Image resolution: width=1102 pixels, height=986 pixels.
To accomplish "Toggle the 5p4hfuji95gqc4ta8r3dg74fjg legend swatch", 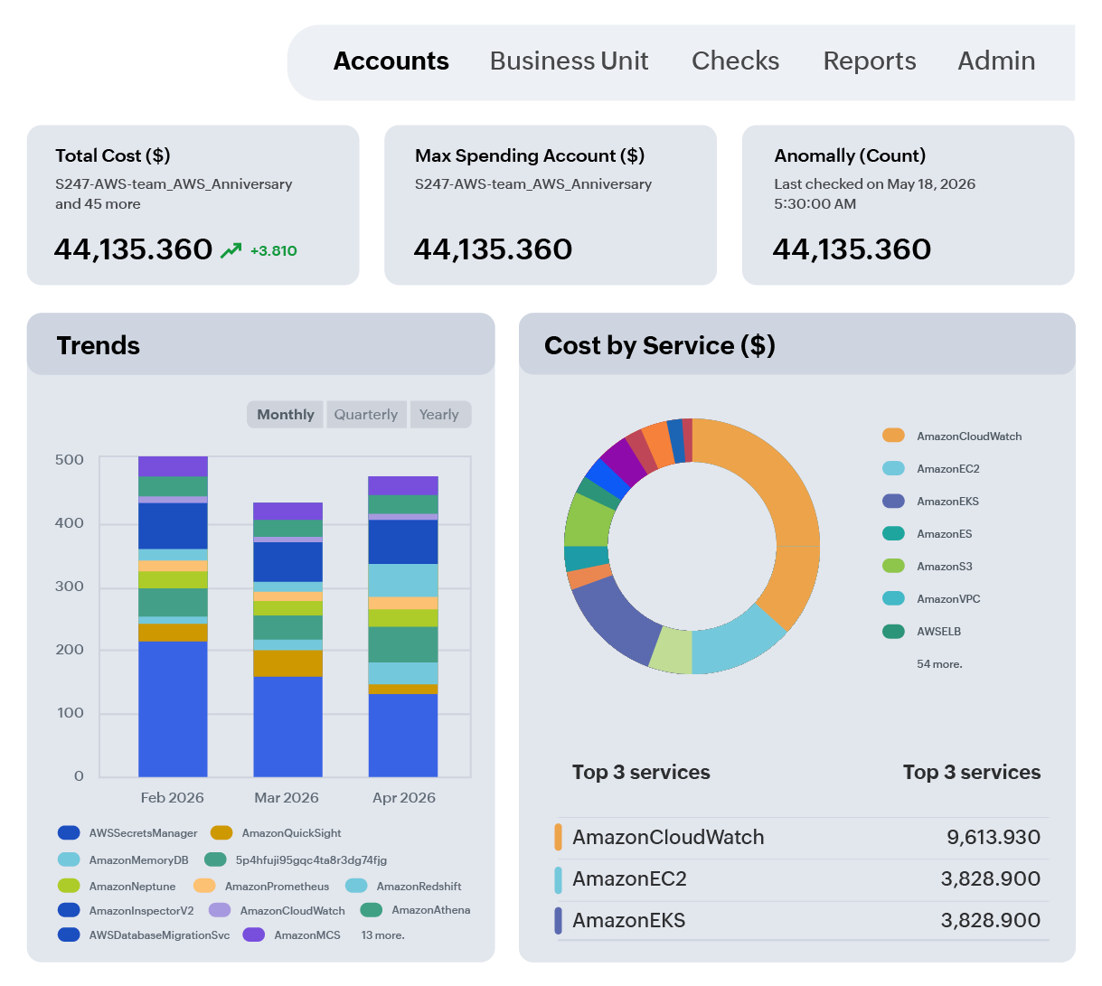I will (x=215, y=859).
